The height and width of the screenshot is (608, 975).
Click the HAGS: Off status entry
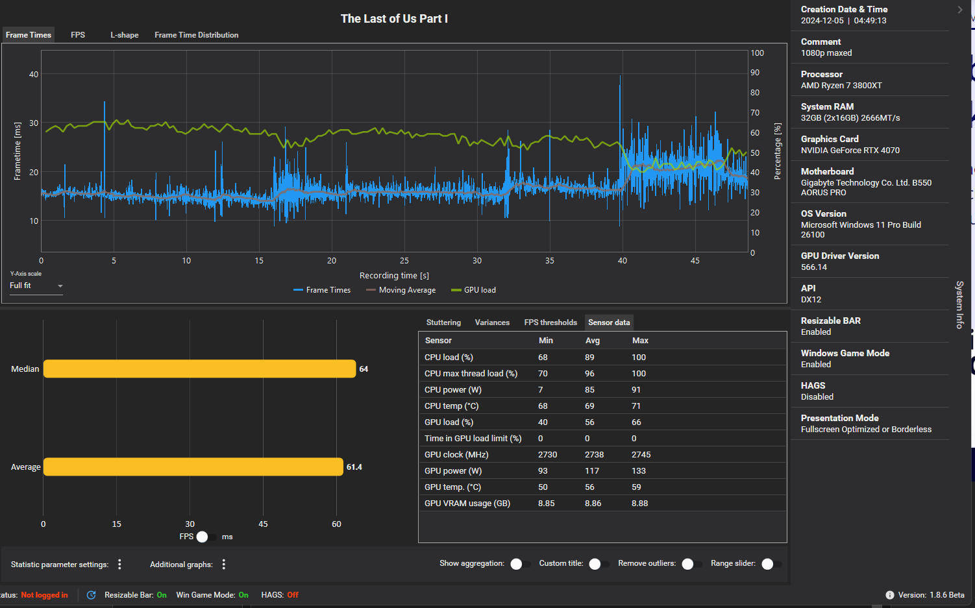280,595
